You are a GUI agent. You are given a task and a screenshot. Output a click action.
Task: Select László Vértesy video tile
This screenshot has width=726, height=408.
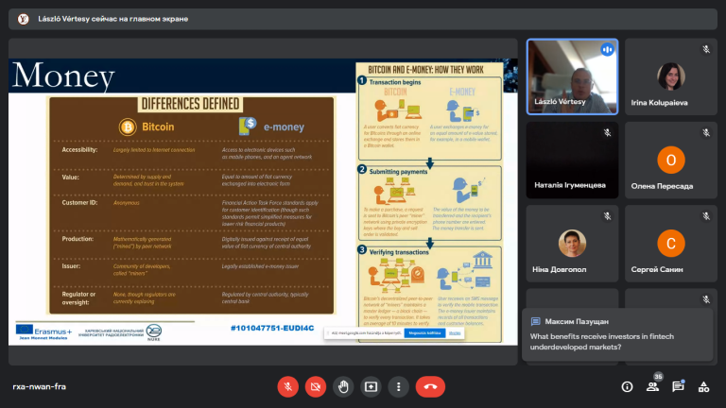pyautogui.click(x=572, y=76)
